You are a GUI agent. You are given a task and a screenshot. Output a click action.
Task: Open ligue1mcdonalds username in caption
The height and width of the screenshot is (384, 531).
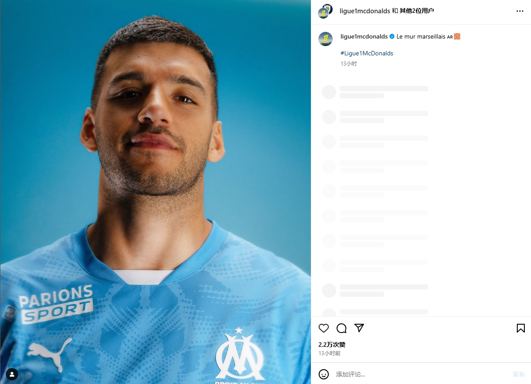pos(364,36)
